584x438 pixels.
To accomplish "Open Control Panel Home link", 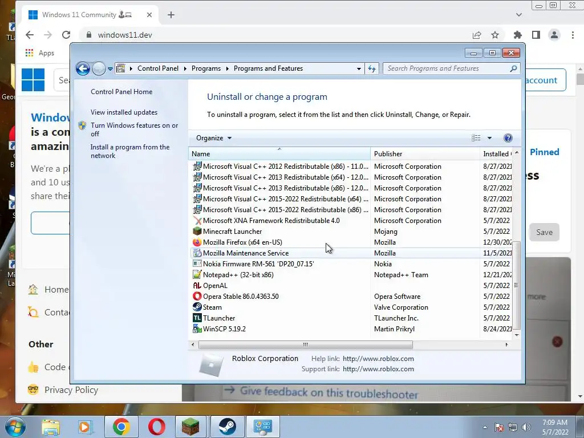I will click(x=121, y=92).
